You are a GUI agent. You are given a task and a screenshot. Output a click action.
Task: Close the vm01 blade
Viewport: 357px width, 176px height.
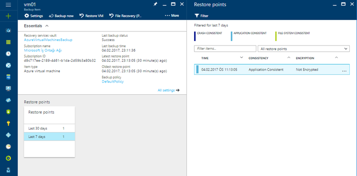[x=182, y=4]
